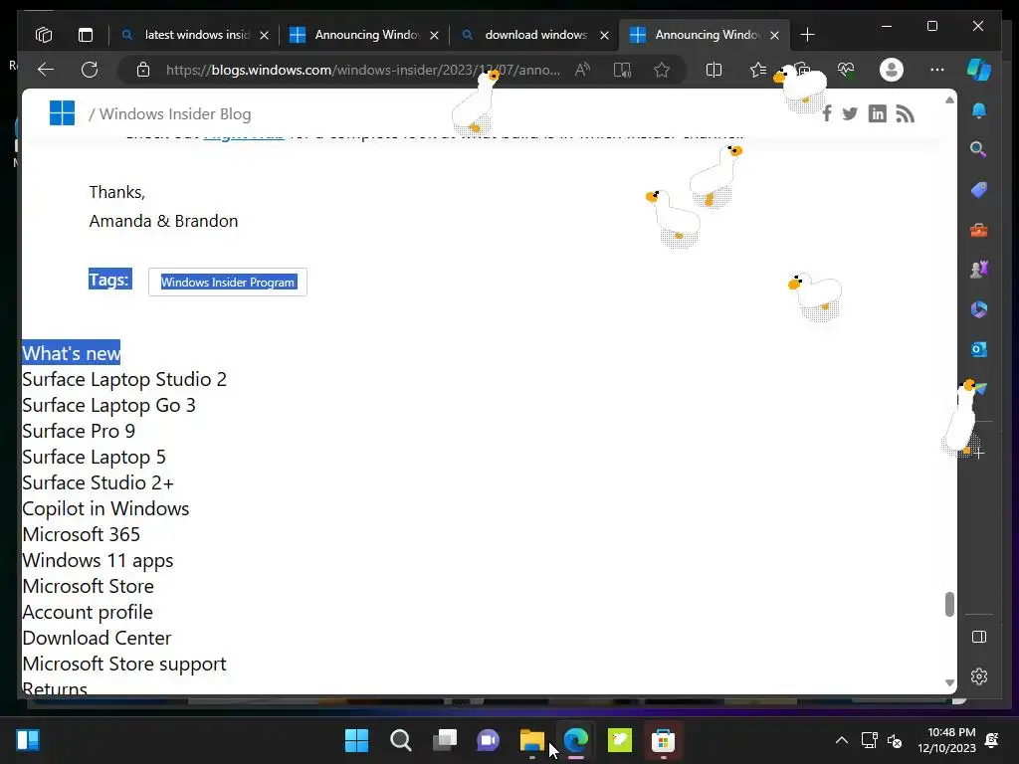1019x764 pixels.
Task: Open the vertical tabs actions menu
Action: tap(86, 35)
